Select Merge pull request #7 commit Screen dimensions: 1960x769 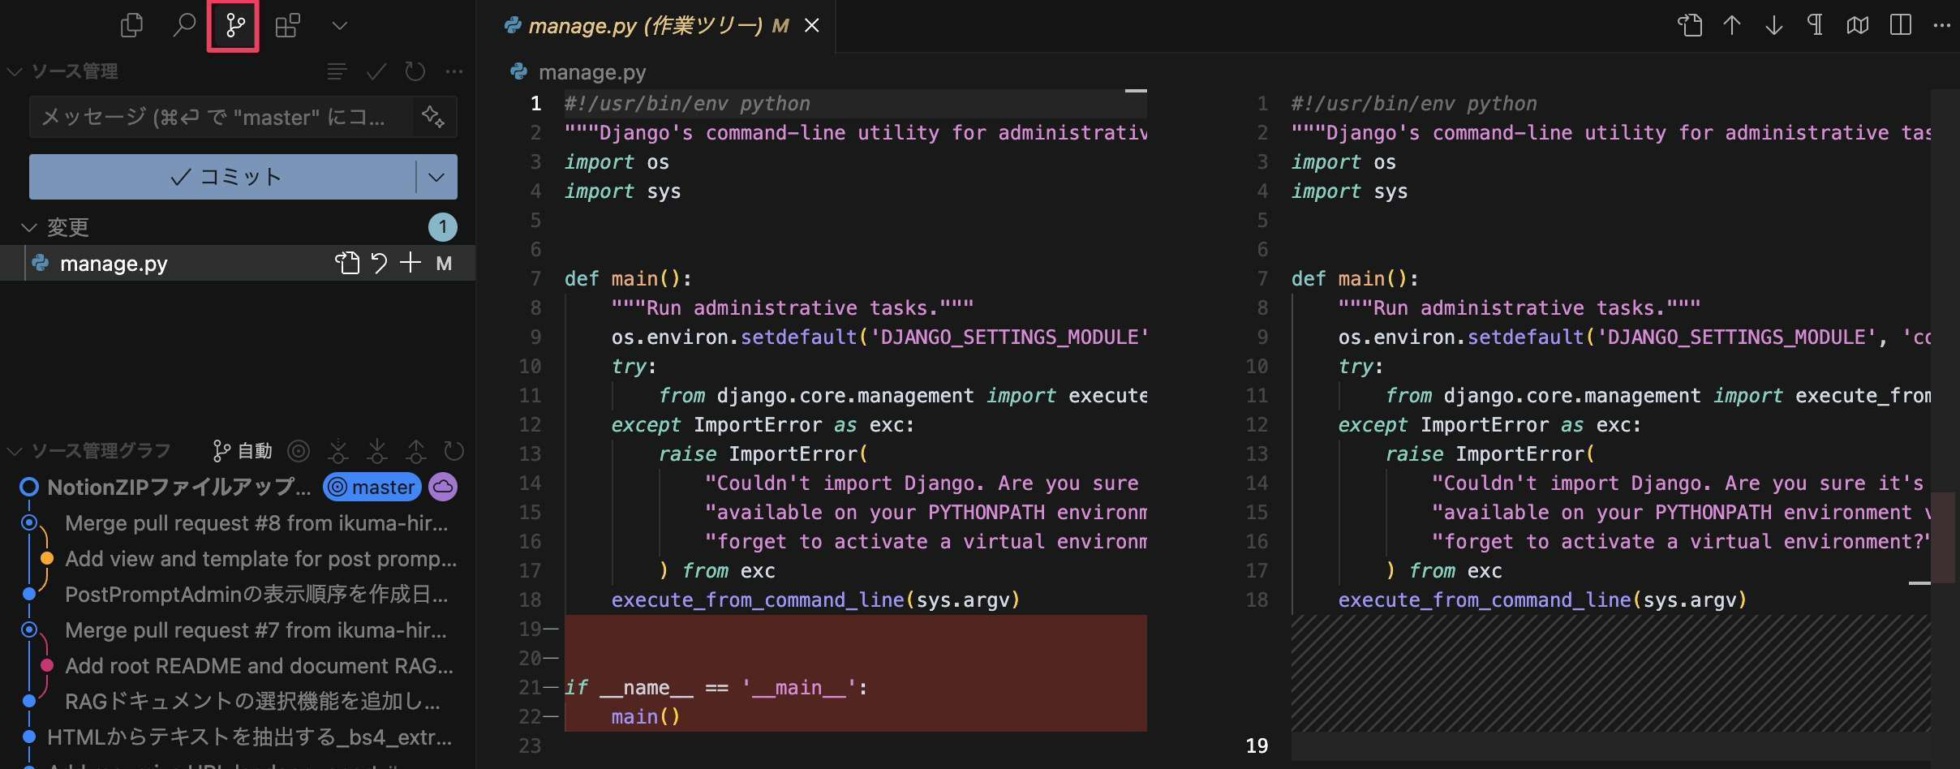pos(256,630)
